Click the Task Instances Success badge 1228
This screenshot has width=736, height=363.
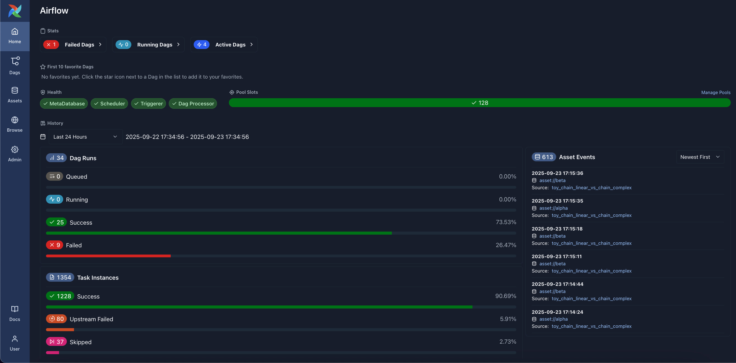click(60, 296)
